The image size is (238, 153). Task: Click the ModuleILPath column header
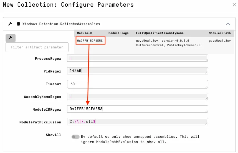220,33
